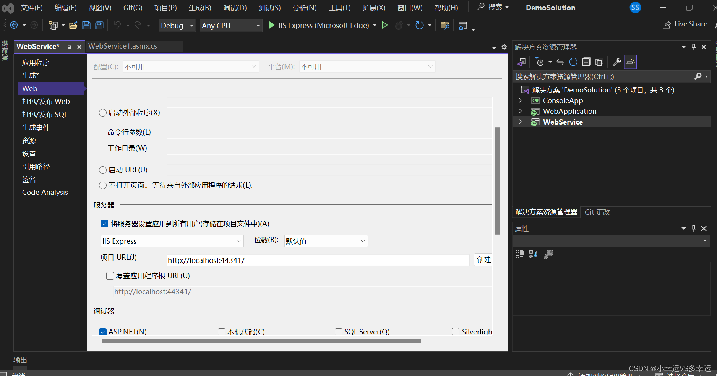Open the 生成(B) Build menu
Viewport: 717px width, 376px height.
(200, 8)
